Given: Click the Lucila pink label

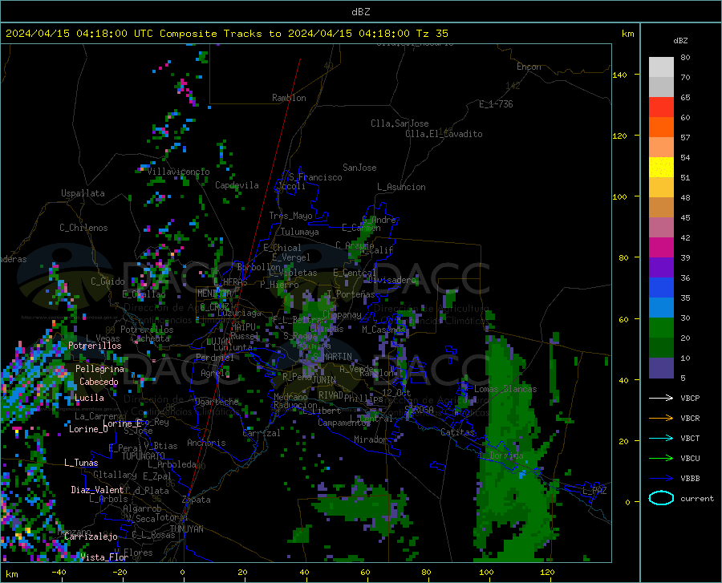Looking at the screenshot, I should coord(89,398).
